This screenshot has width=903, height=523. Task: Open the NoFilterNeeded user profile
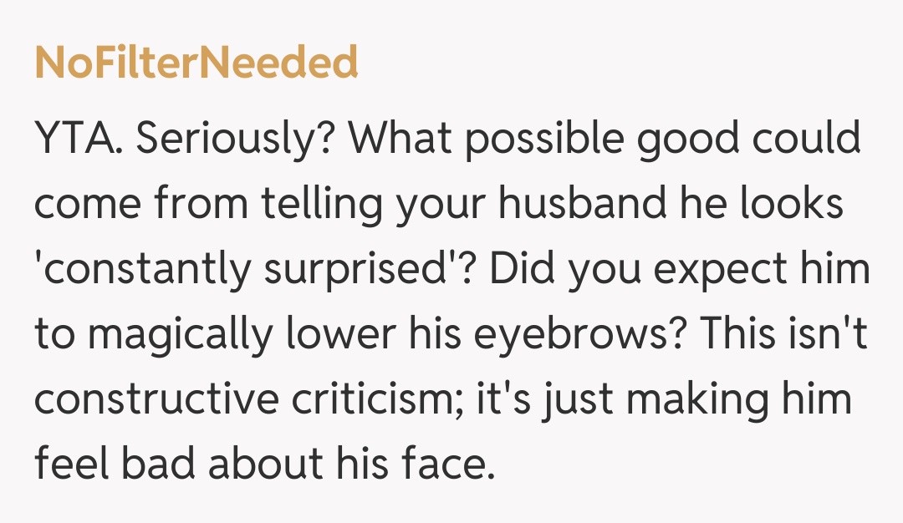tap(196, 63)
